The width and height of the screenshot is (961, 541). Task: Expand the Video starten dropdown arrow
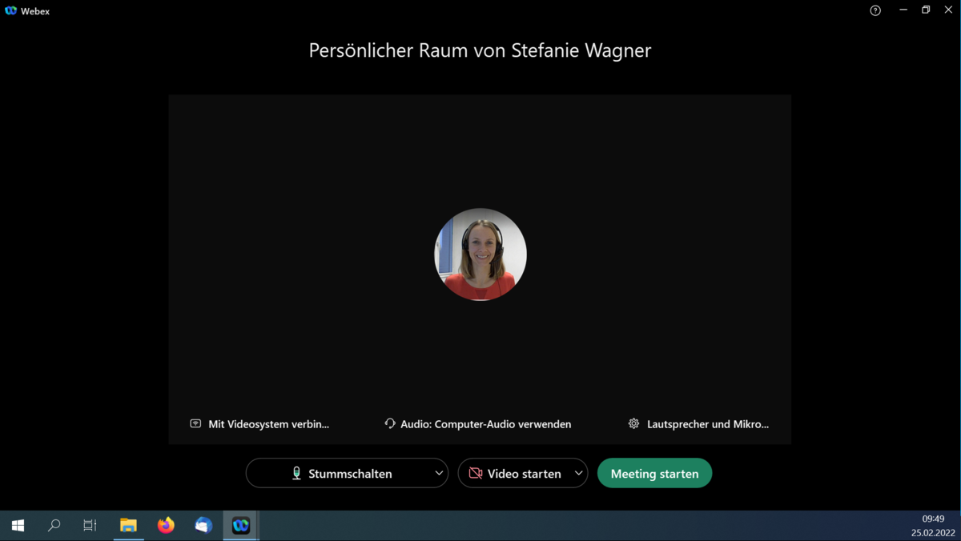(x=578, y=473)
